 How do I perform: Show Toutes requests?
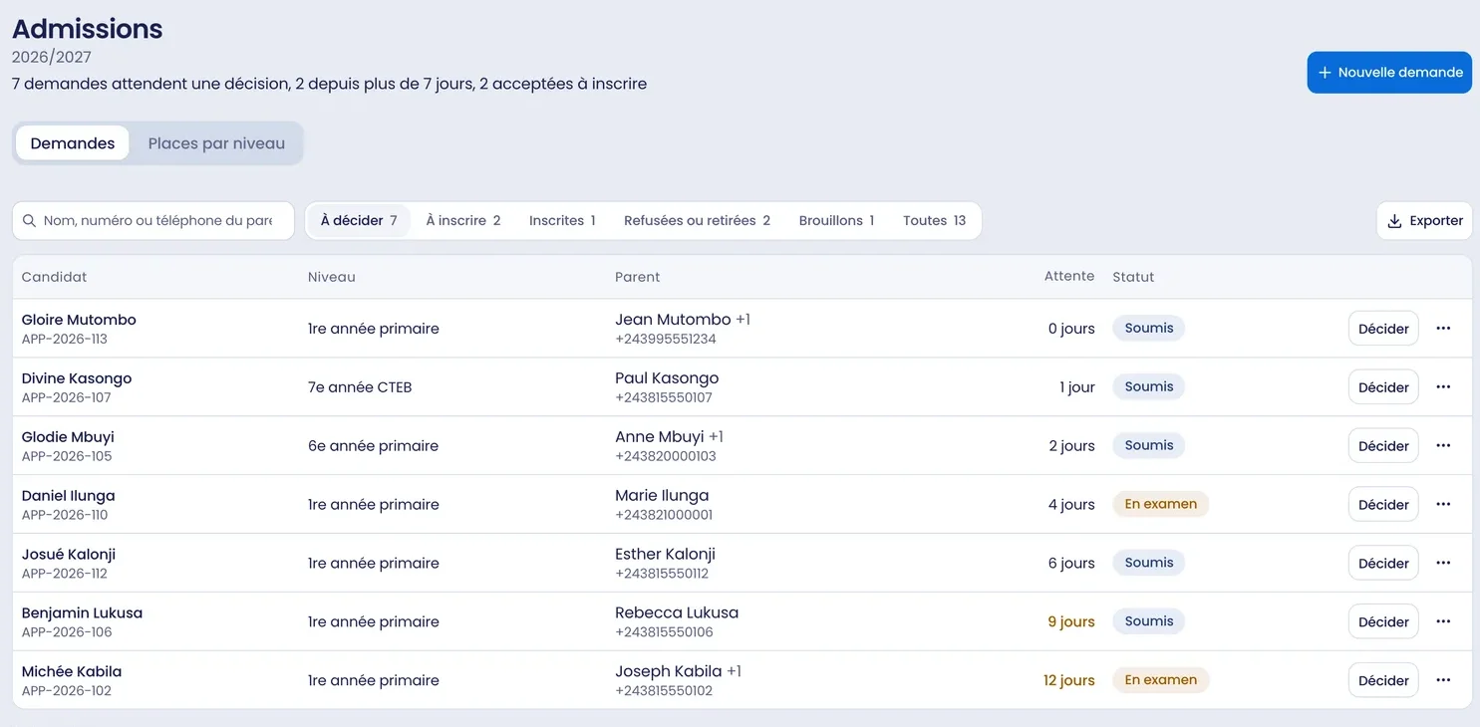(935, 221)
